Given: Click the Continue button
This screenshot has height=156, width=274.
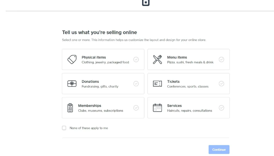Looking at the screenshot, I should pyautogui.click(x=219, y=150).
